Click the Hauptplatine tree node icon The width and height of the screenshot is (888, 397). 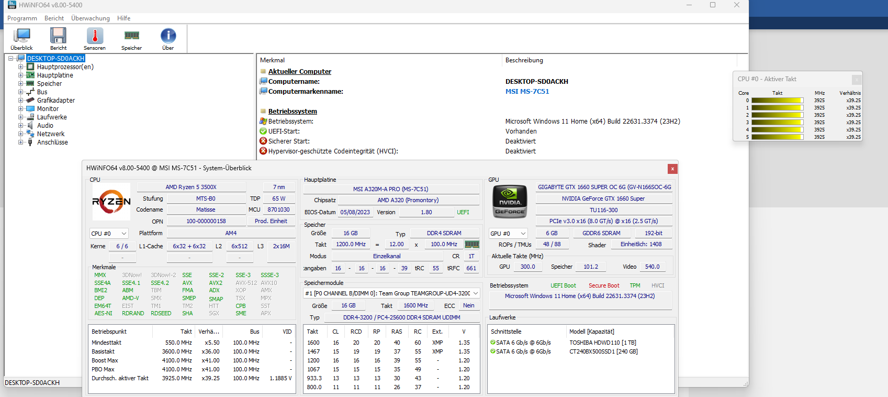point(30,75)
